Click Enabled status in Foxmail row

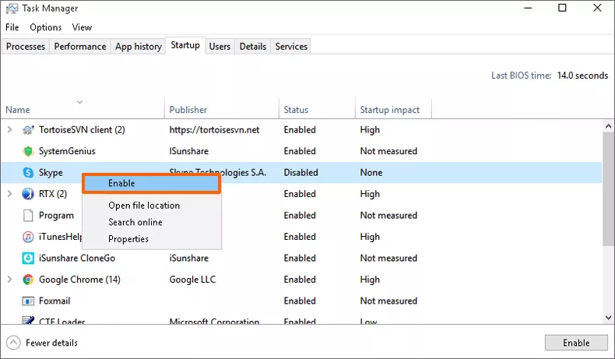[x=300, y=301]
